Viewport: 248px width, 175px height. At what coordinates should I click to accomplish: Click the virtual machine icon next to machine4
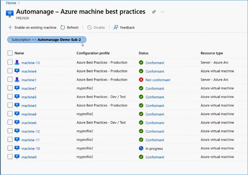pos(17,71)
